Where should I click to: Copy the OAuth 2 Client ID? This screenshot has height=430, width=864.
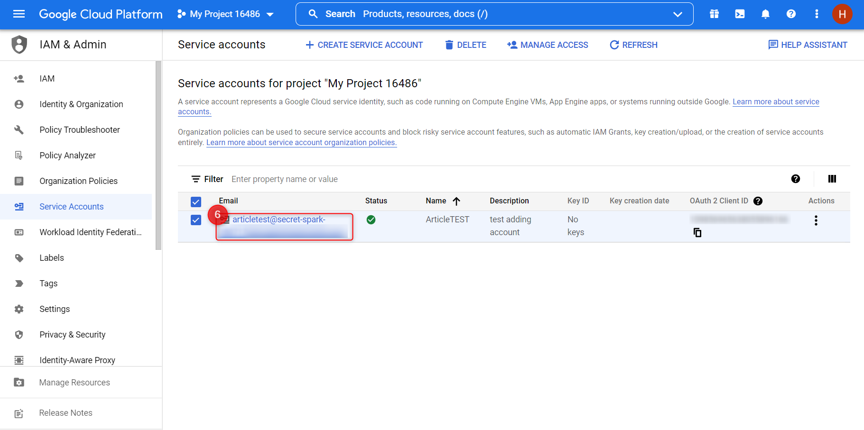697,232
